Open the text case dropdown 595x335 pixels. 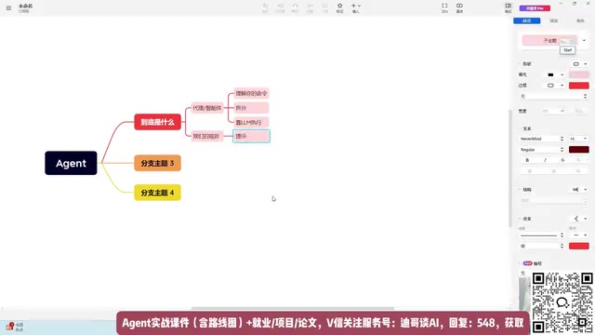pos(580,160)
